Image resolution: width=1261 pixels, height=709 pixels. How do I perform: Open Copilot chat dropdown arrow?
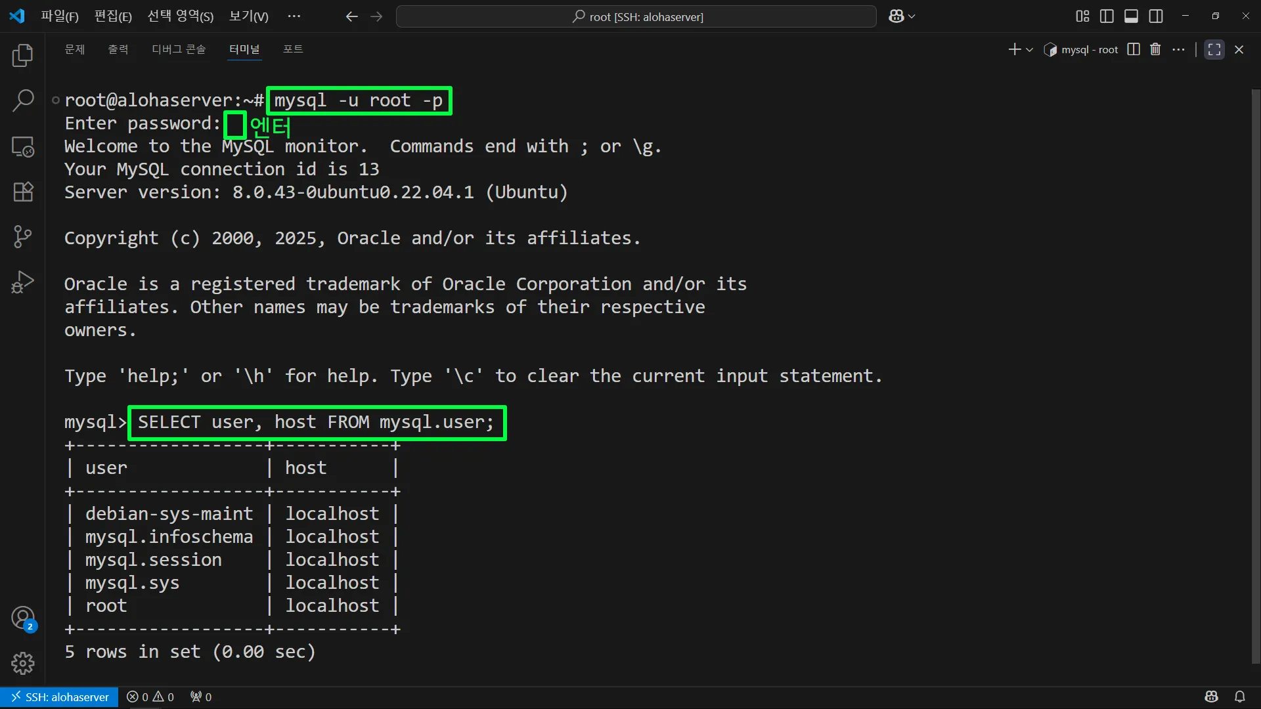pyautogui.click(x=912, y=16)
